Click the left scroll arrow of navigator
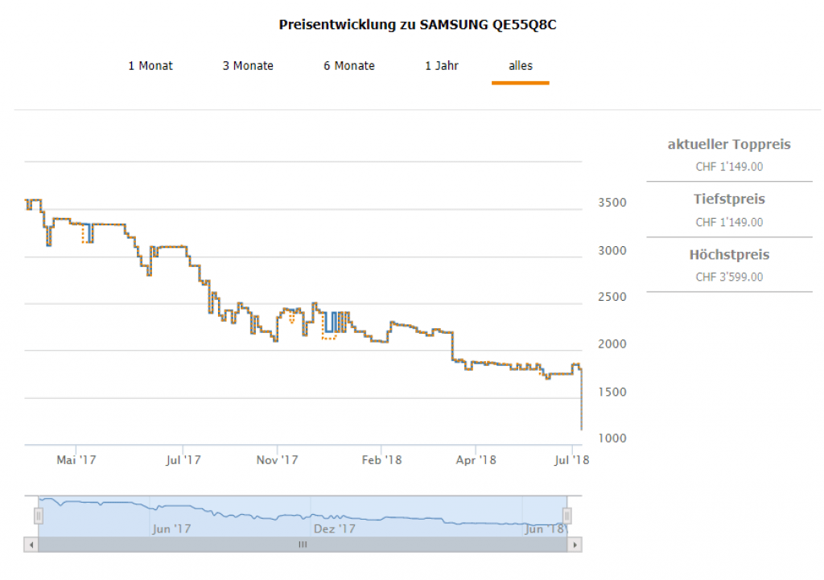824x580 pixels. pyautogui.click(x=31, y=545)
